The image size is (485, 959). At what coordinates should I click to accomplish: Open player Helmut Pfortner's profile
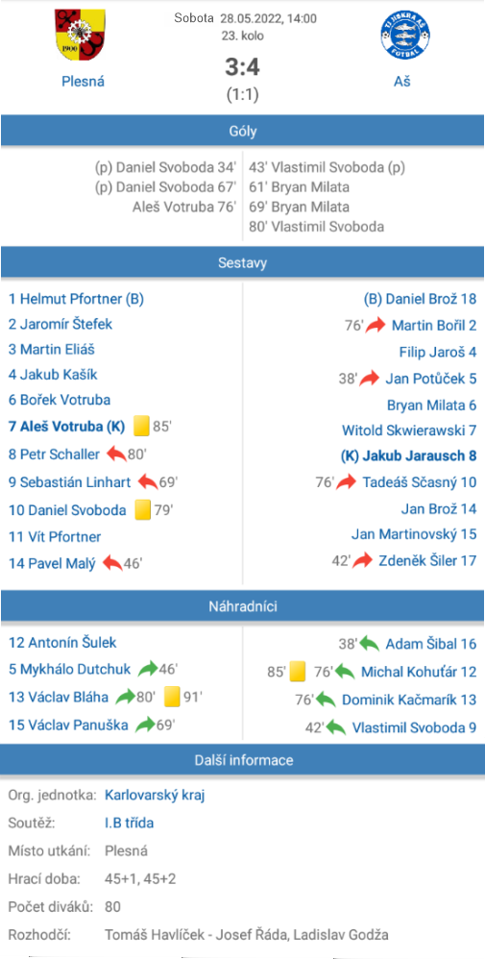(x=77, y=299)
